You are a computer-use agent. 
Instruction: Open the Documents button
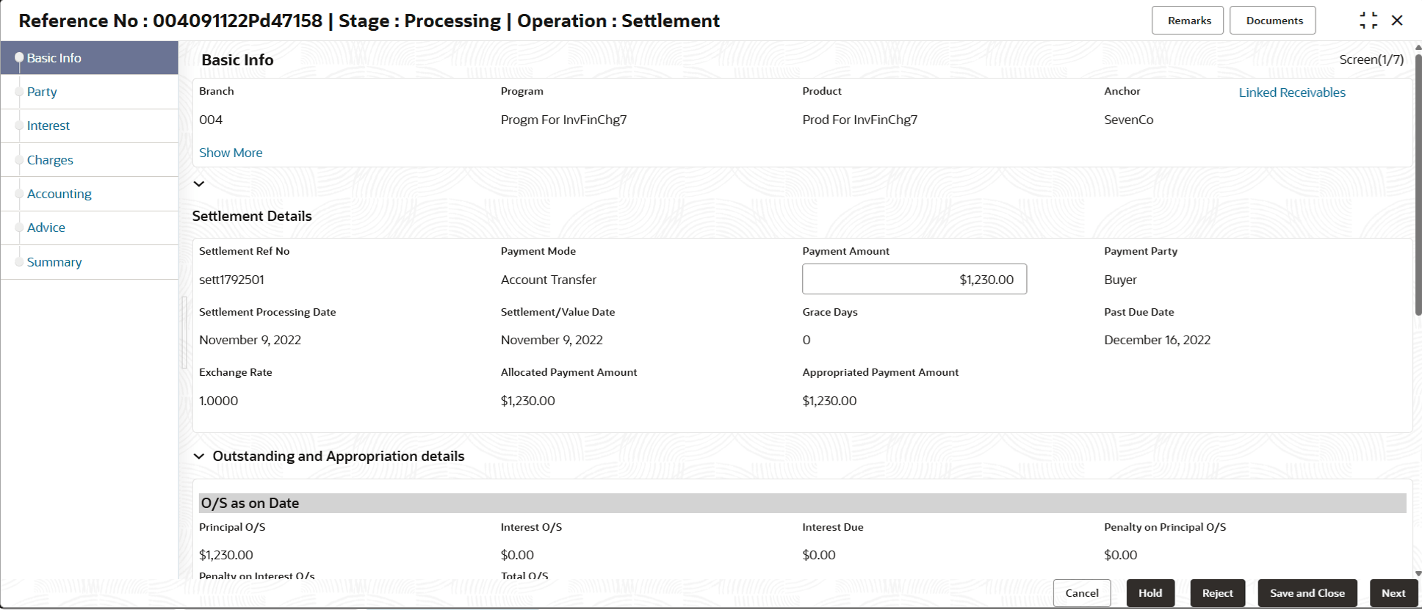tap(1272, 21)
